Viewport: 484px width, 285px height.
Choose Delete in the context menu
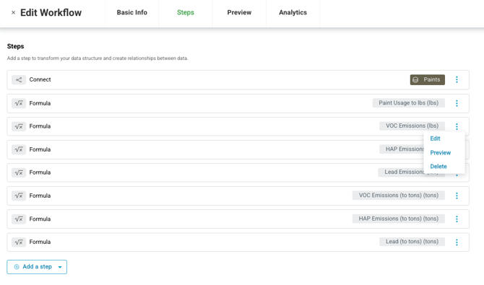pos(438,167)
